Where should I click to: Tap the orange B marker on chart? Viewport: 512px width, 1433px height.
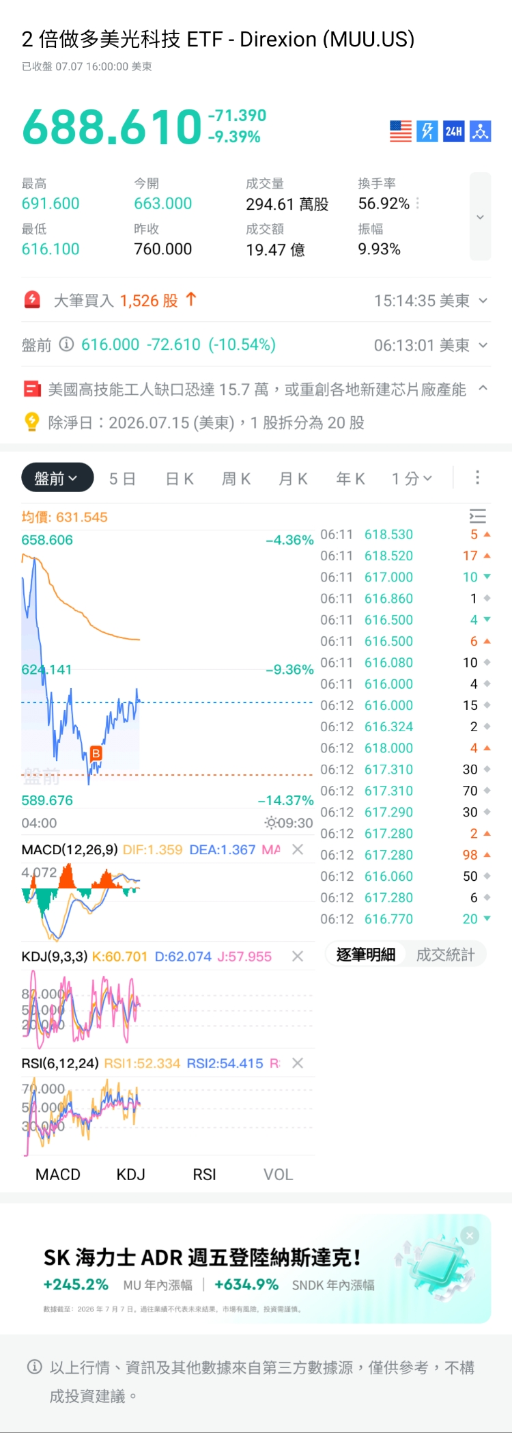coord(96,753)
